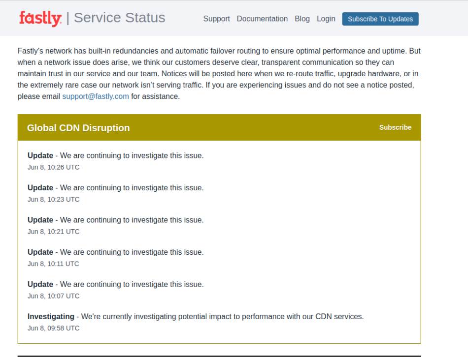Click the Jun 8, 10:26 UTC timestamp
This screenshot has width=468, height=357.
(x=53, y=167)
